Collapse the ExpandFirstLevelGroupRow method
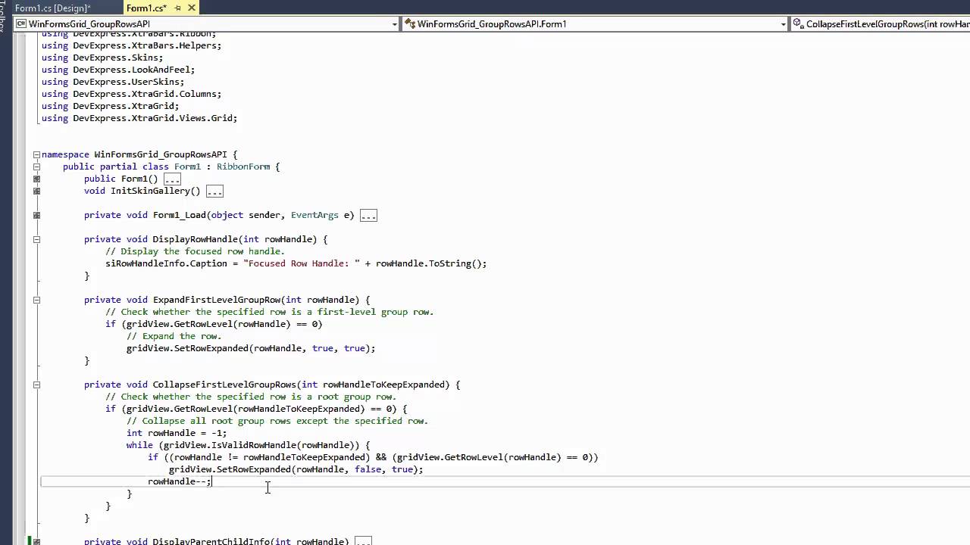This screenshot has width=970, height=545. coord(36,300)
